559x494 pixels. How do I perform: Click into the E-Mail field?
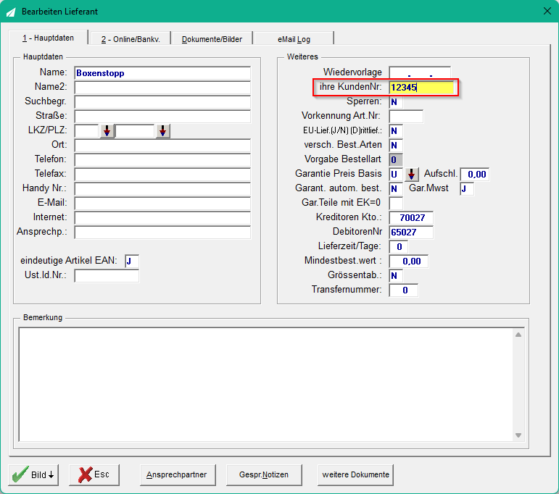tap(162, 204)
